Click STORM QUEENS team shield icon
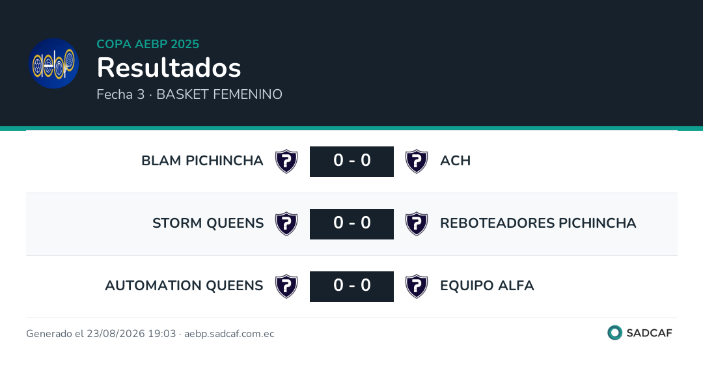Viewport: 703px width, 367px height. pyautogui.click(x=286, y=224)
